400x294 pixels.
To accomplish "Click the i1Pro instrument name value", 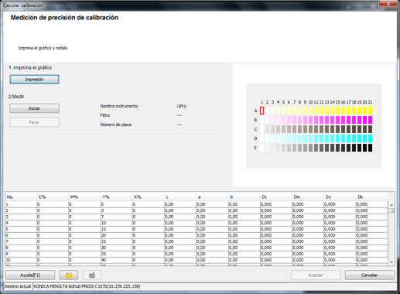I will 182,106.
